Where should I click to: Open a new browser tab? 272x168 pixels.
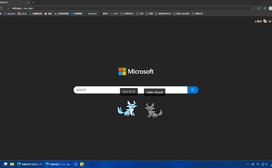click(33, 2)
